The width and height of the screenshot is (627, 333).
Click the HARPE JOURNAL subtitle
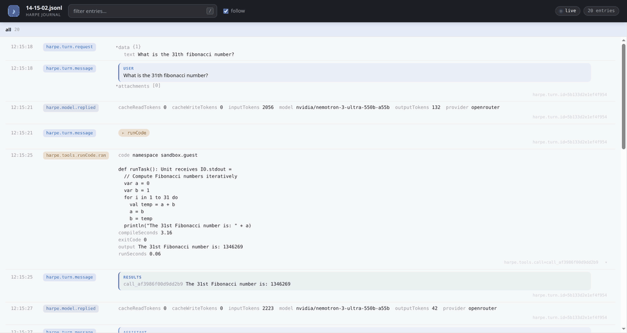[43, 15]
